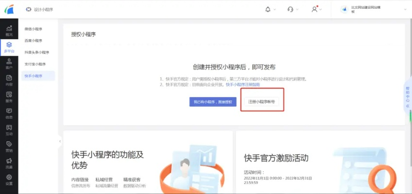Click the blue 我已有小程序，直接授权 button

(x=213, y=102)
